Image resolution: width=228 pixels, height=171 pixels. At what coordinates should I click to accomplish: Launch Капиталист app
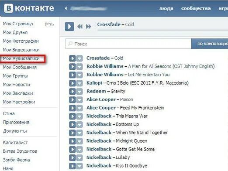(x=15, y=143)
